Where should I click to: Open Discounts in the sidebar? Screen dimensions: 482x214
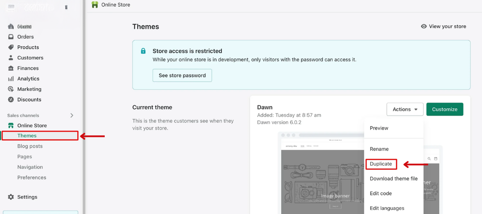click(x=29, y=99)
